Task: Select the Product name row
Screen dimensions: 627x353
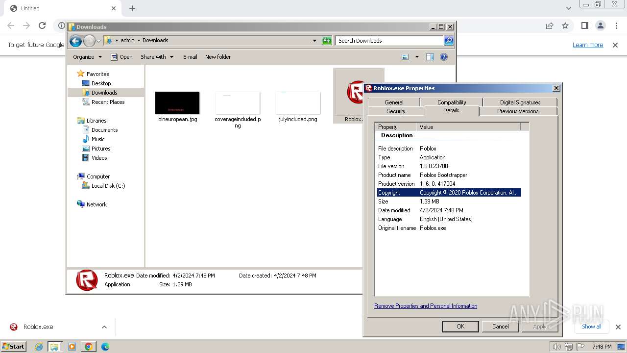Action: (x=449, y=175)
